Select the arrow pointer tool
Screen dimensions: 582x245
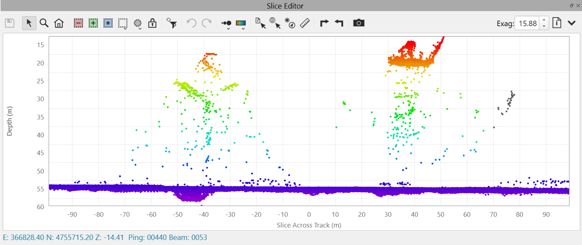click(29, 23)
